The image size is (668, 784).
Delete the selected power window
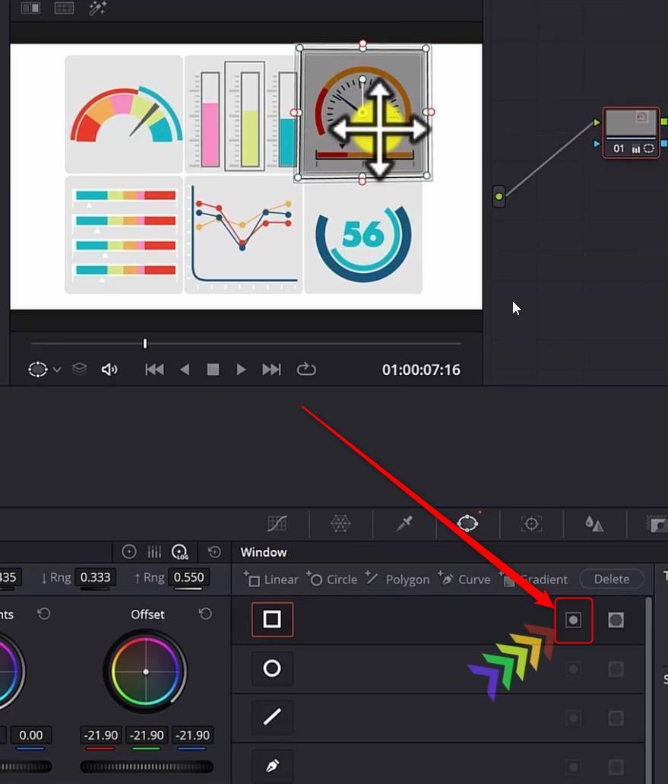tap(612, 579)
